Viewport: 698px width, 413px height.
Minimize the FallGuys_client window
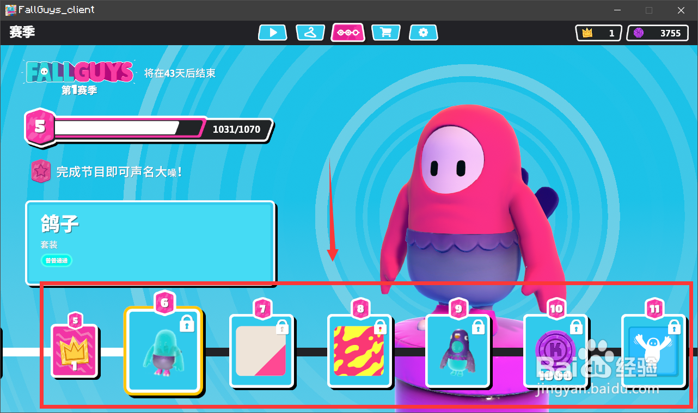tap(617, 10)
